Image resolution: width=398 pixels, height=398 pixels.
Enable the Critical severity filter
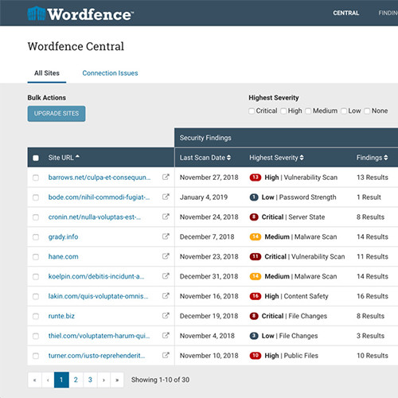pos(252,111)
